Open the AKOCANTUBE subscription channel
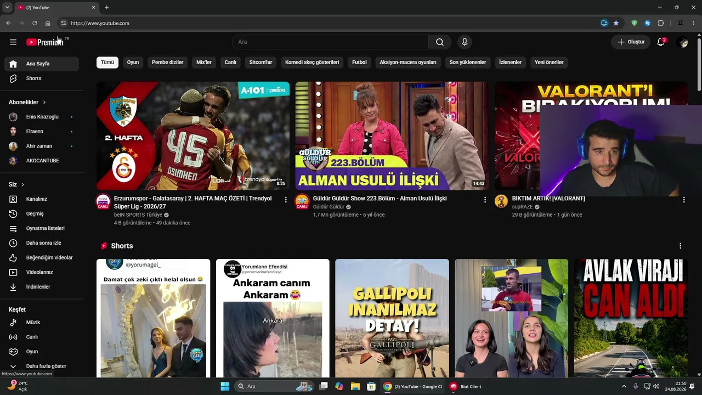Viewport: 702px width, 395px height. click(42, 161)
